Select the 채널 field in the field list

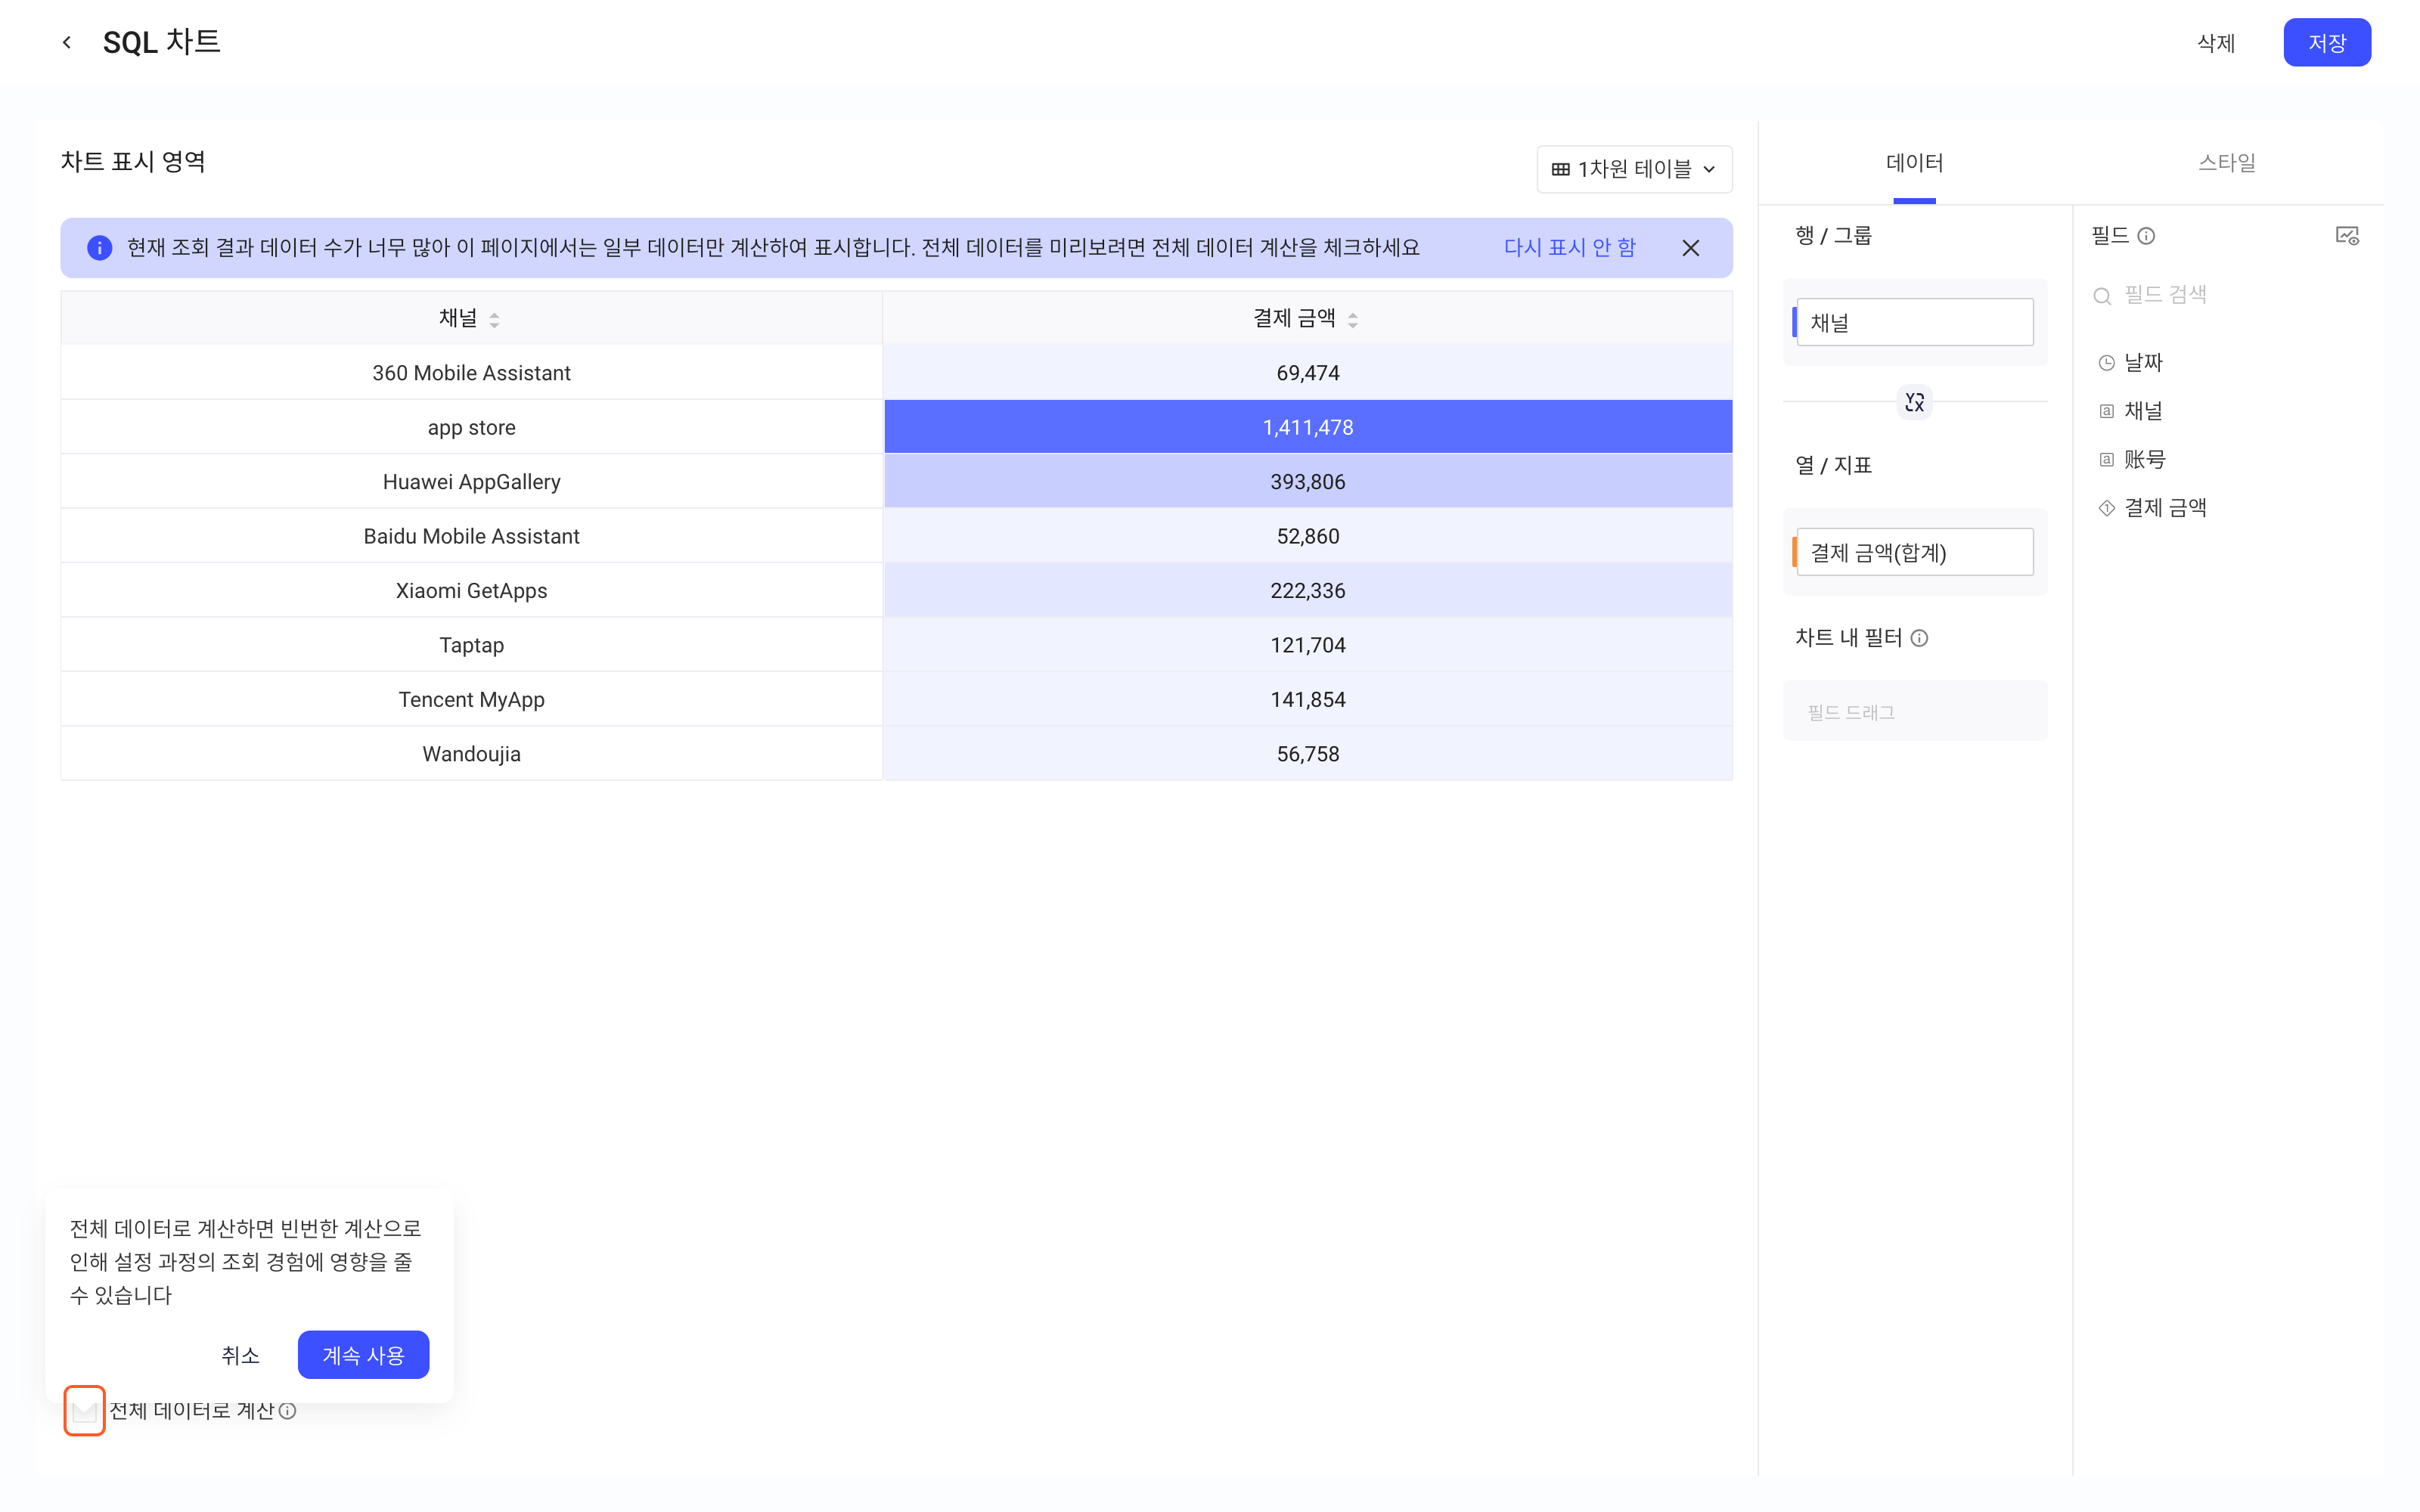click(2131, 411)
